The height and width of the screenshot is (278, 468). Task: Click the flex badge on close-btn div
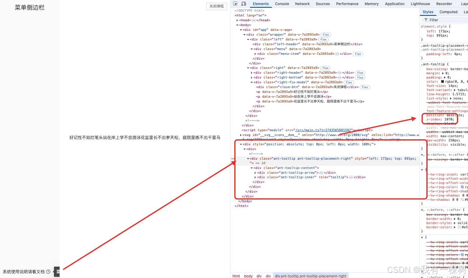pos(365,87)
